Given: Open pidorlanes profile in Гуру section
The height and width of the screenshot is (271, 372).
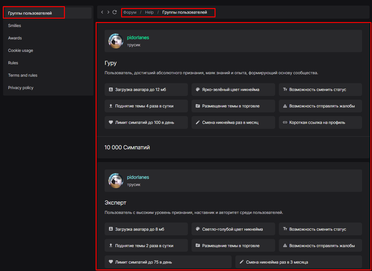Looking at the screenshot, I should point(138,38).
